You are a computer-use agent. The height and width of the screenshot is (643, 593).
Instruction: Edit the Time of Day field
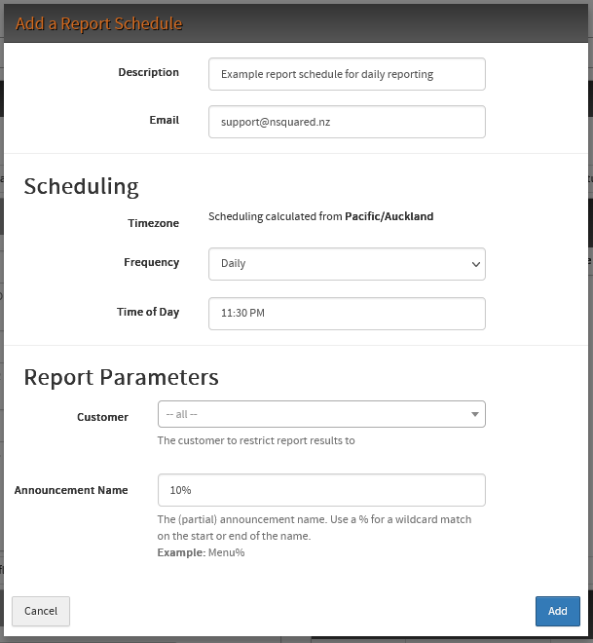point(347,314)
